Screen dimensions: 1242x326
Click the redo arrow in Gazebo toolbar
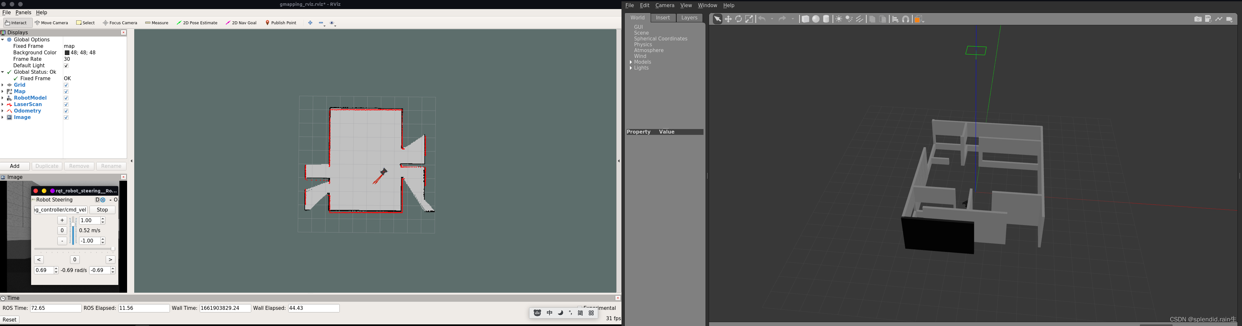pyautogui.click(x=782, y=19)
